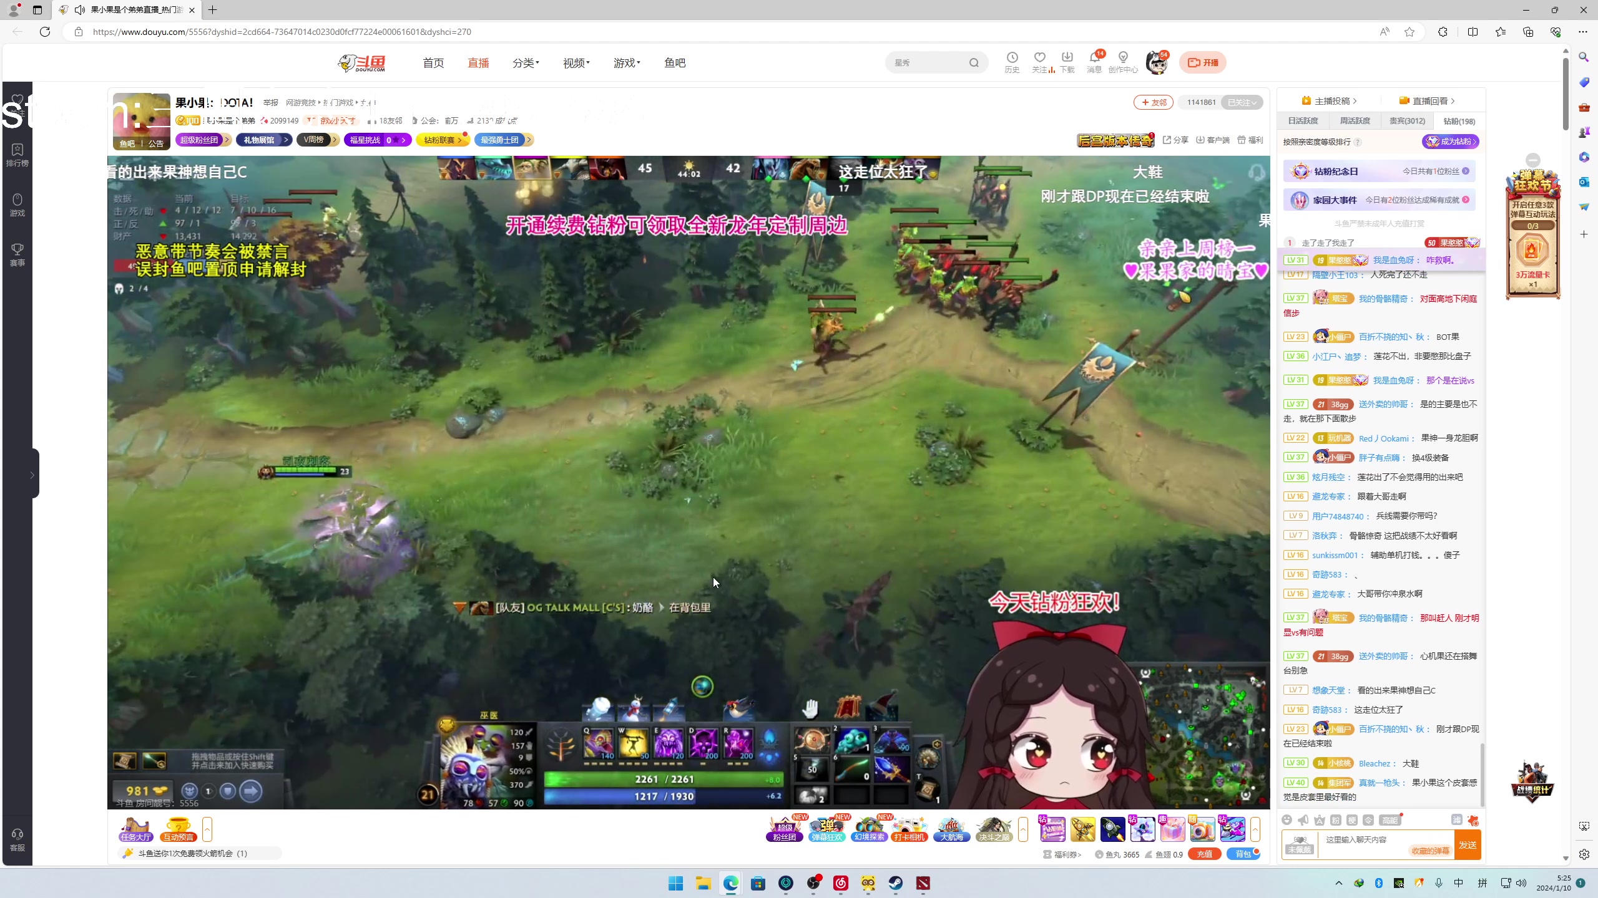Switch to the 钻粉(198) tab

pyautogui.click(x=1459, y=121)
